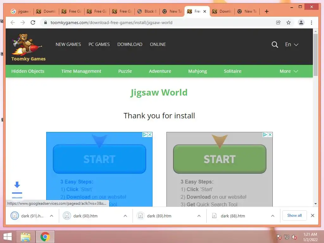Open a new tab with plus button
The width and height of the screenshot is (324, 243).
(x=266, y=11)
